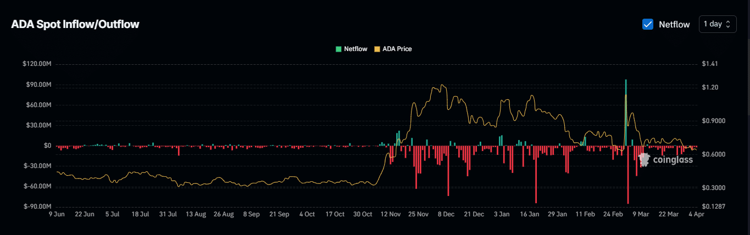Click the coinglass logo icon on the chart
Viewport: 750px width, 235px height.
pos(645,160)
